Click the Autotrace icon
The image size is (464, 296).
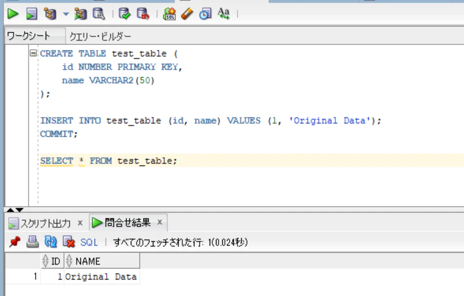pyautogui.click(x=80, y=14)
